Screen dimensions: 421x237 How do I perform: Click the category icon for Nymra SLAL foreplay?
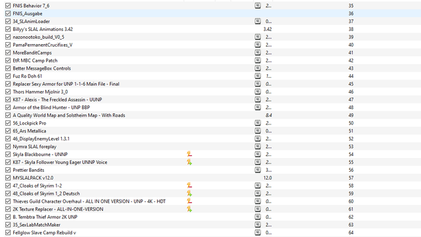(x=257, y=146)
